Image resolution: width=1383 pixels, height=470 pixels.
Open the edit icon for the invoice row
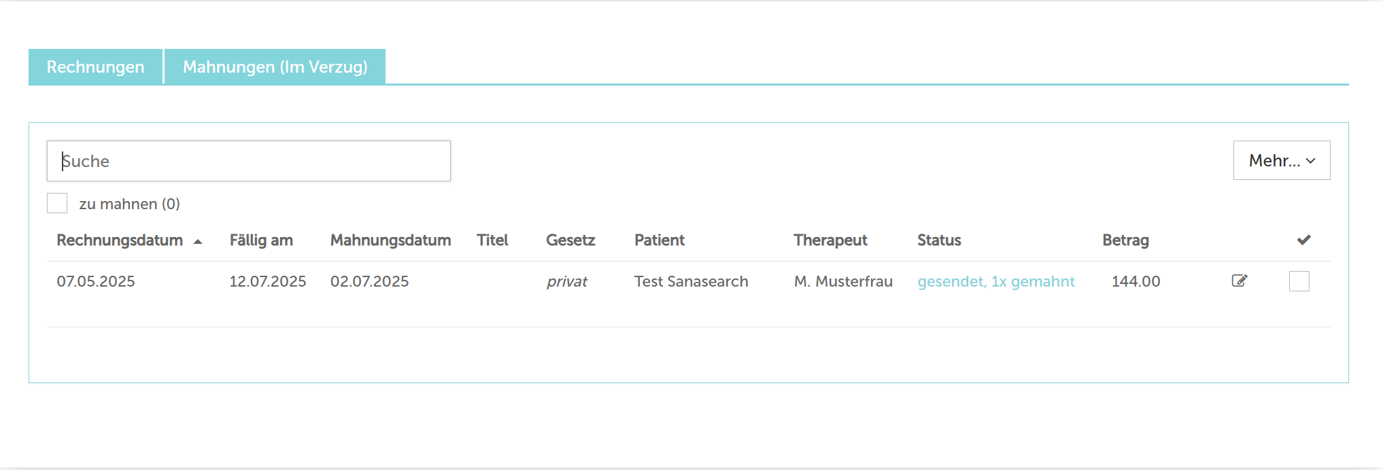click(1240, 281)
